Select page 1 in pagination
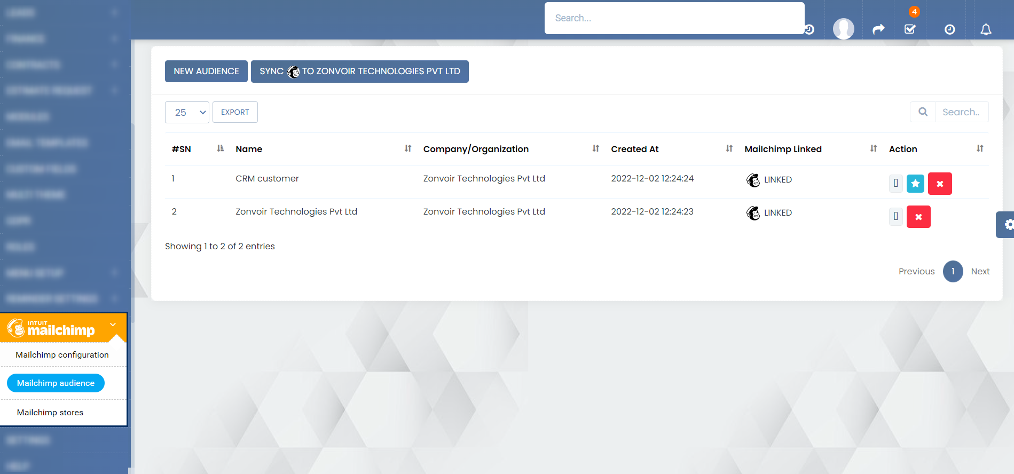Image resolution: width=1014 pixels, height=474 pixels. (x=953, y=271)
